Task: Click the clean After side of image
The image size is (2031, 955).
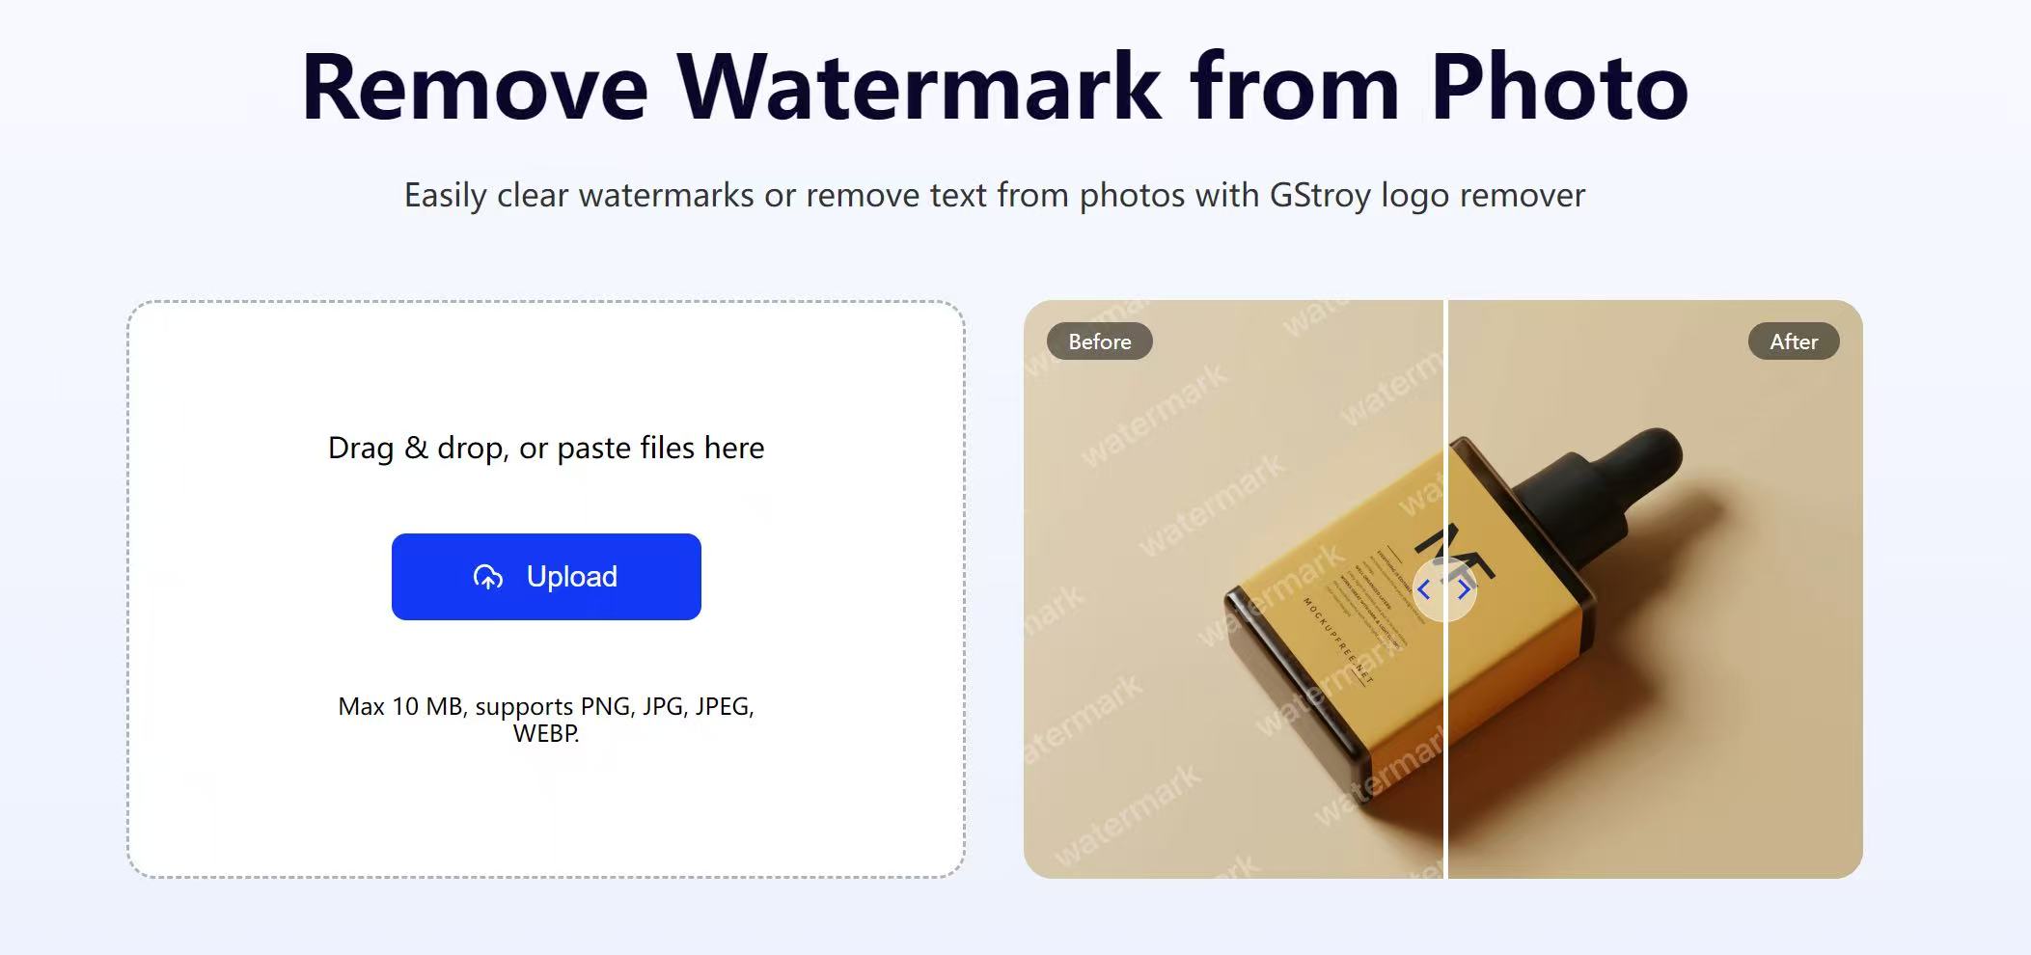Action: (1656, 589)
